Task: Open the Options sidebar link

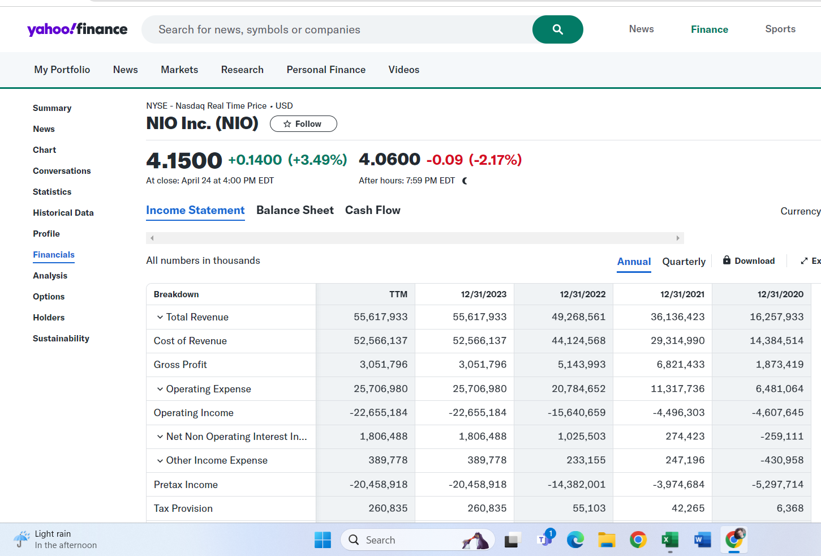Action: coord(49,297)
